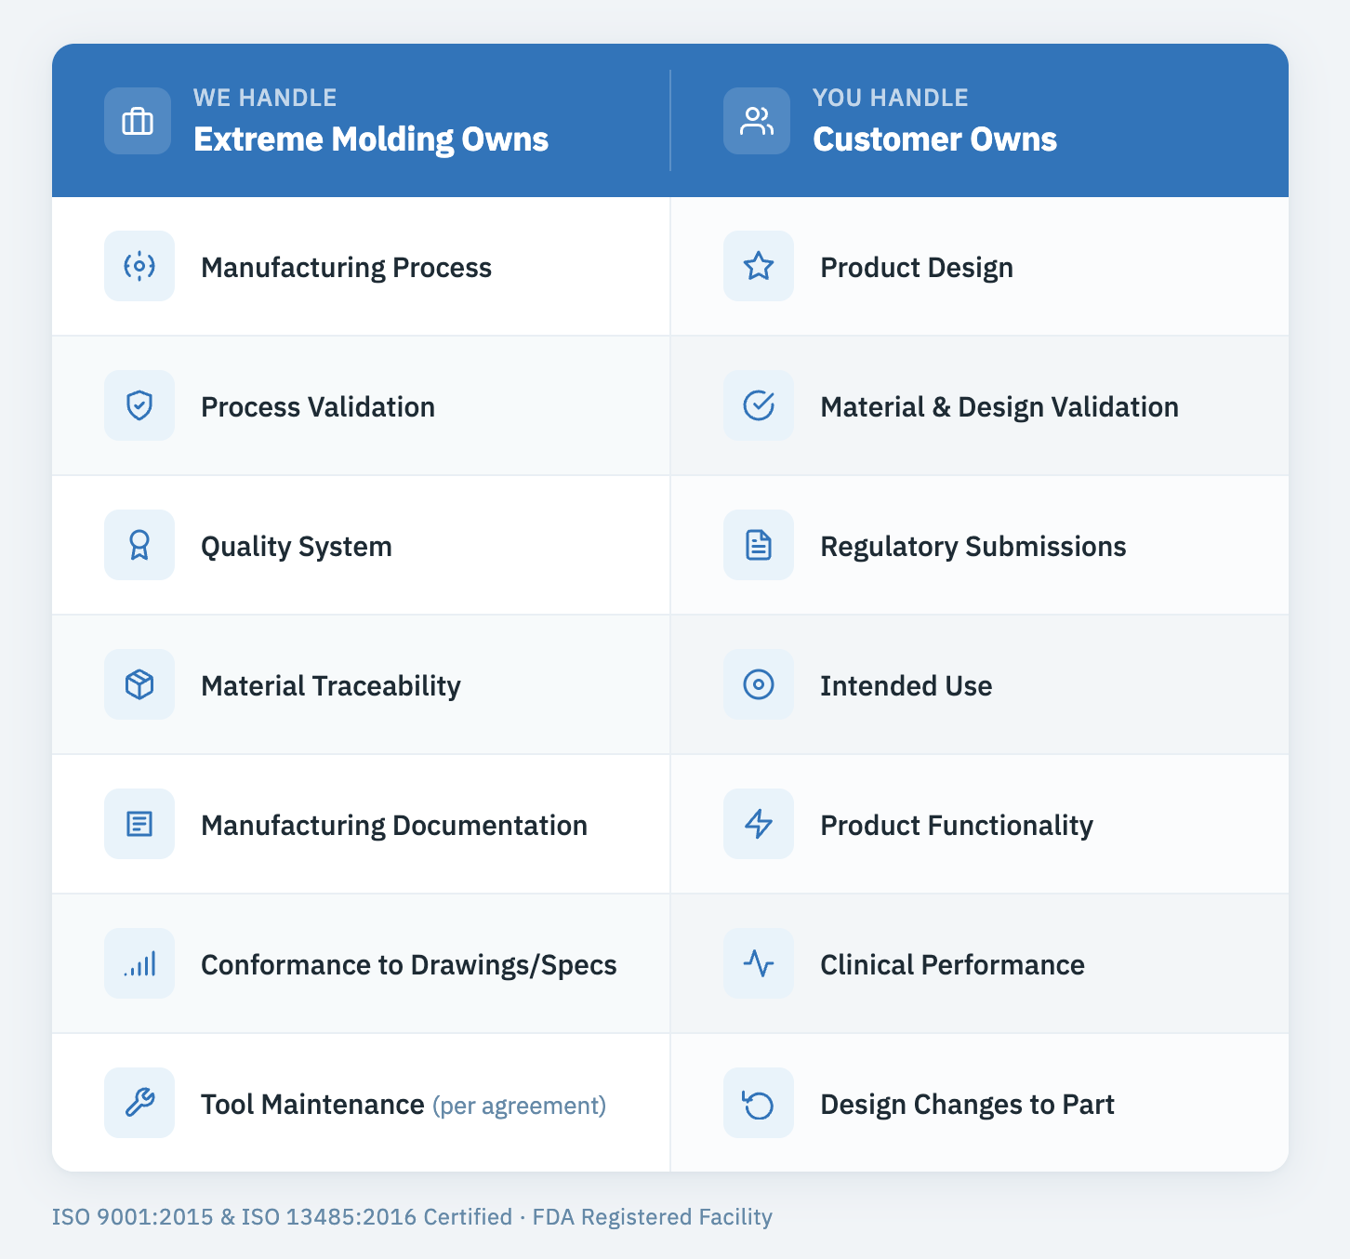The height and width of the screenshot is (1259, 1350).
Task: Click the 'Product Functionality' text
Action: point(957,826)
